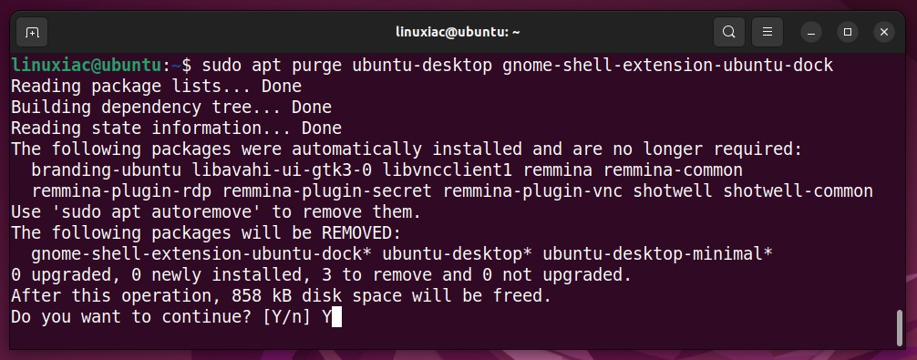The height and width of the screenshot is (360, 917).
Task: Open a new terminal tab
Action: (x=32, y=32)
